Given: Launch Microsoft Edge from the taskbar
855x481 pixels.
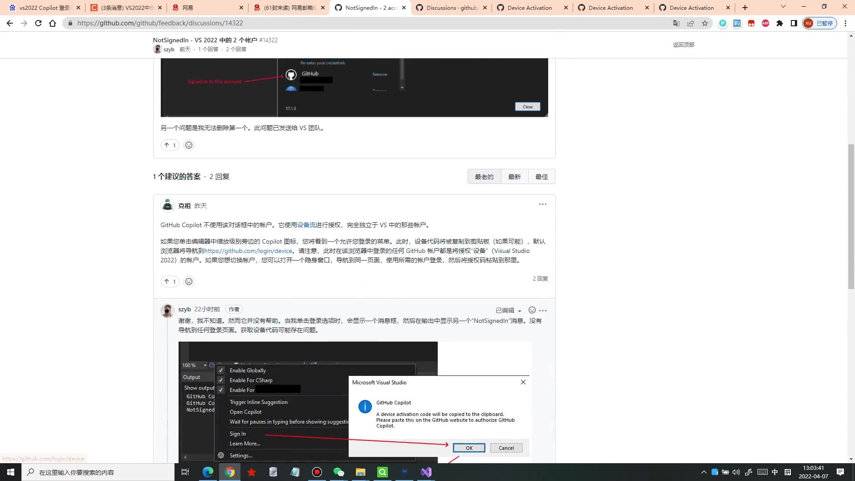Looking at the screenshot, I should point(208,472).
